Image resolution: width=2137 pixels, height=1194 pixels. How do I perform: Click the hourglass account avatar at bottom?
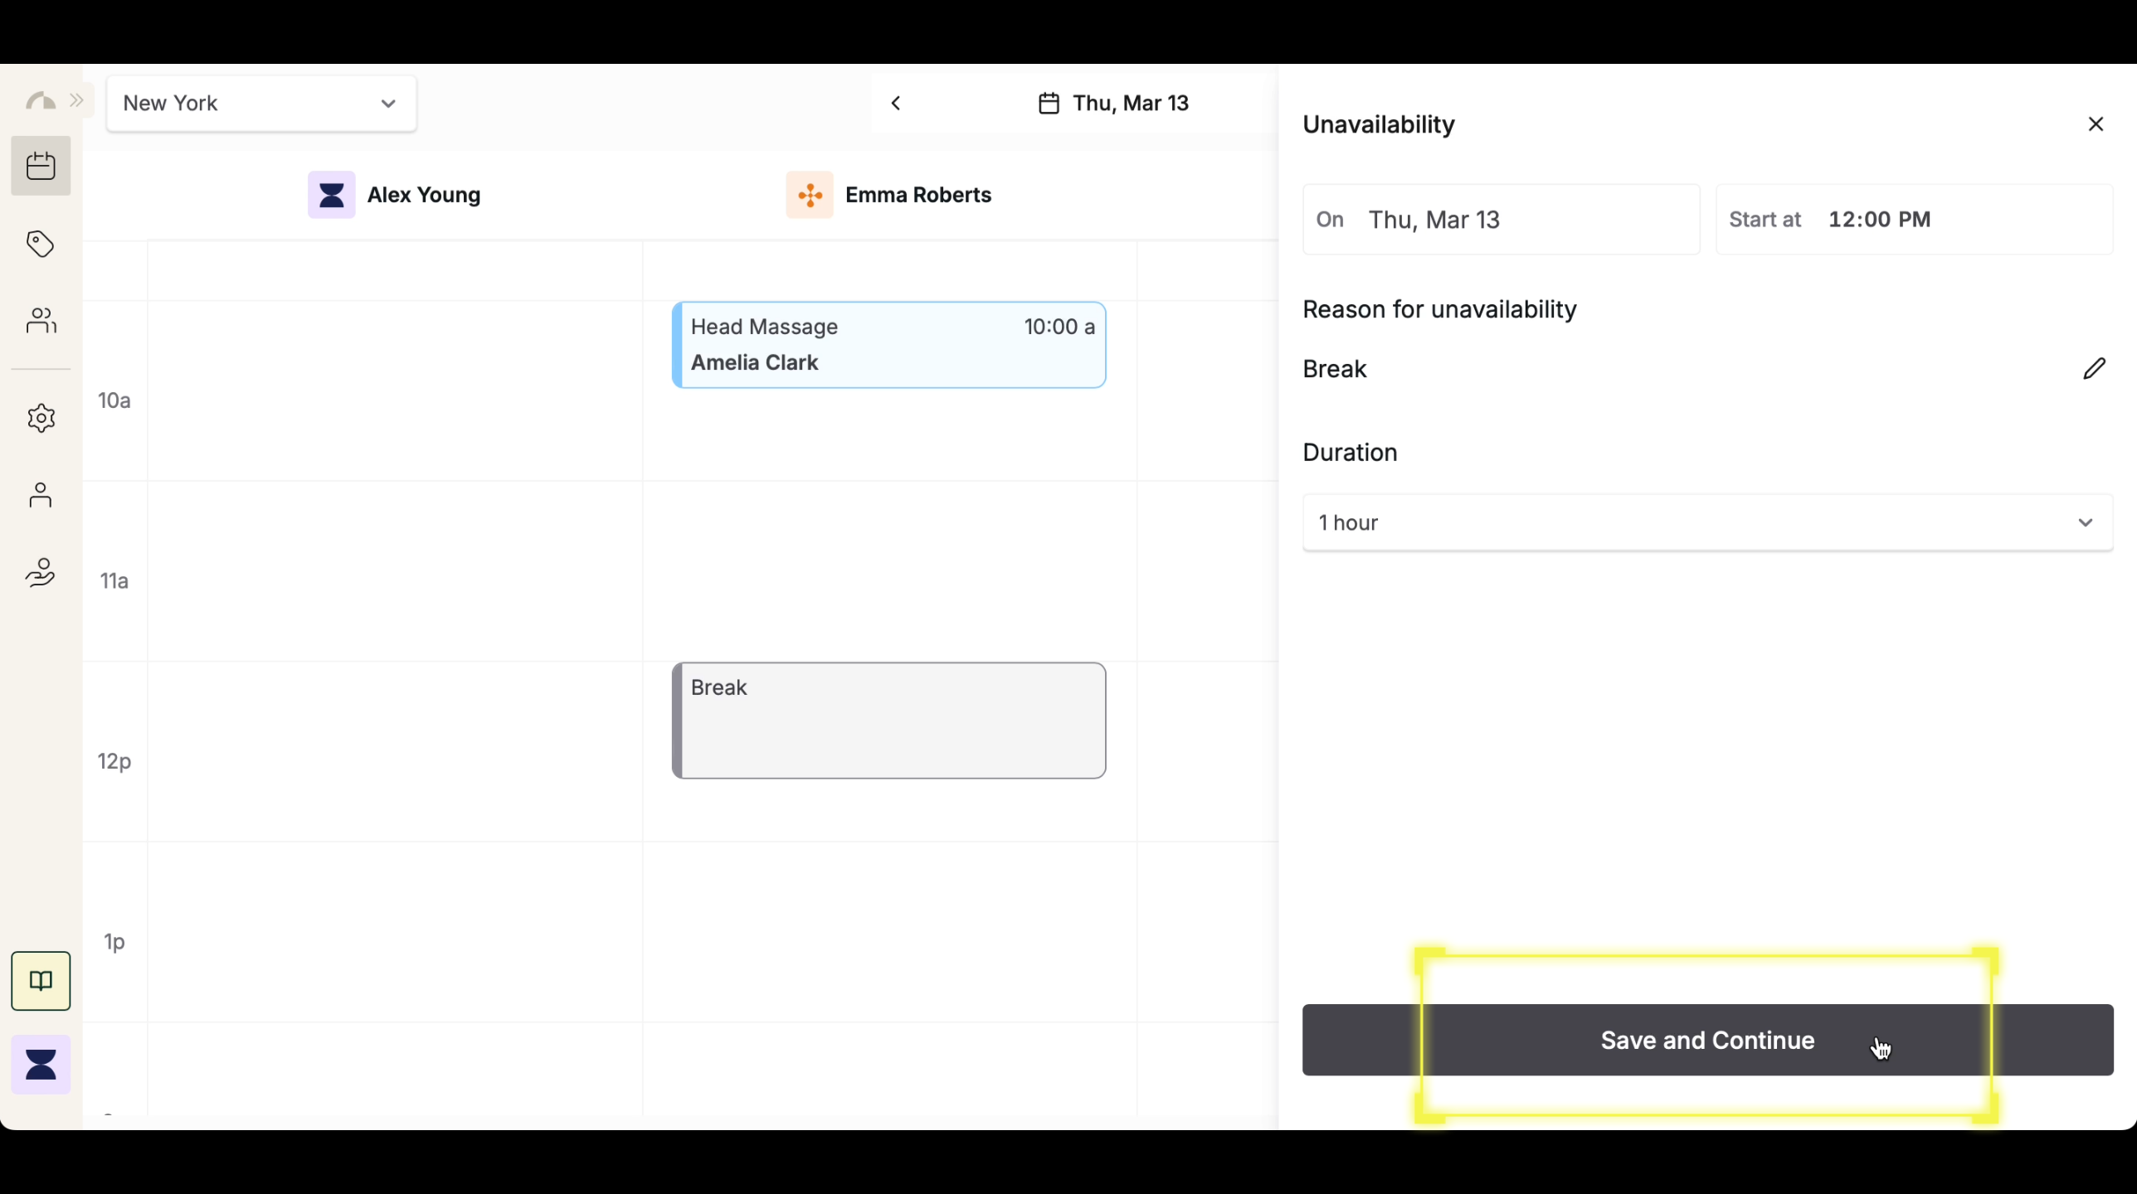coord(41,1065)
